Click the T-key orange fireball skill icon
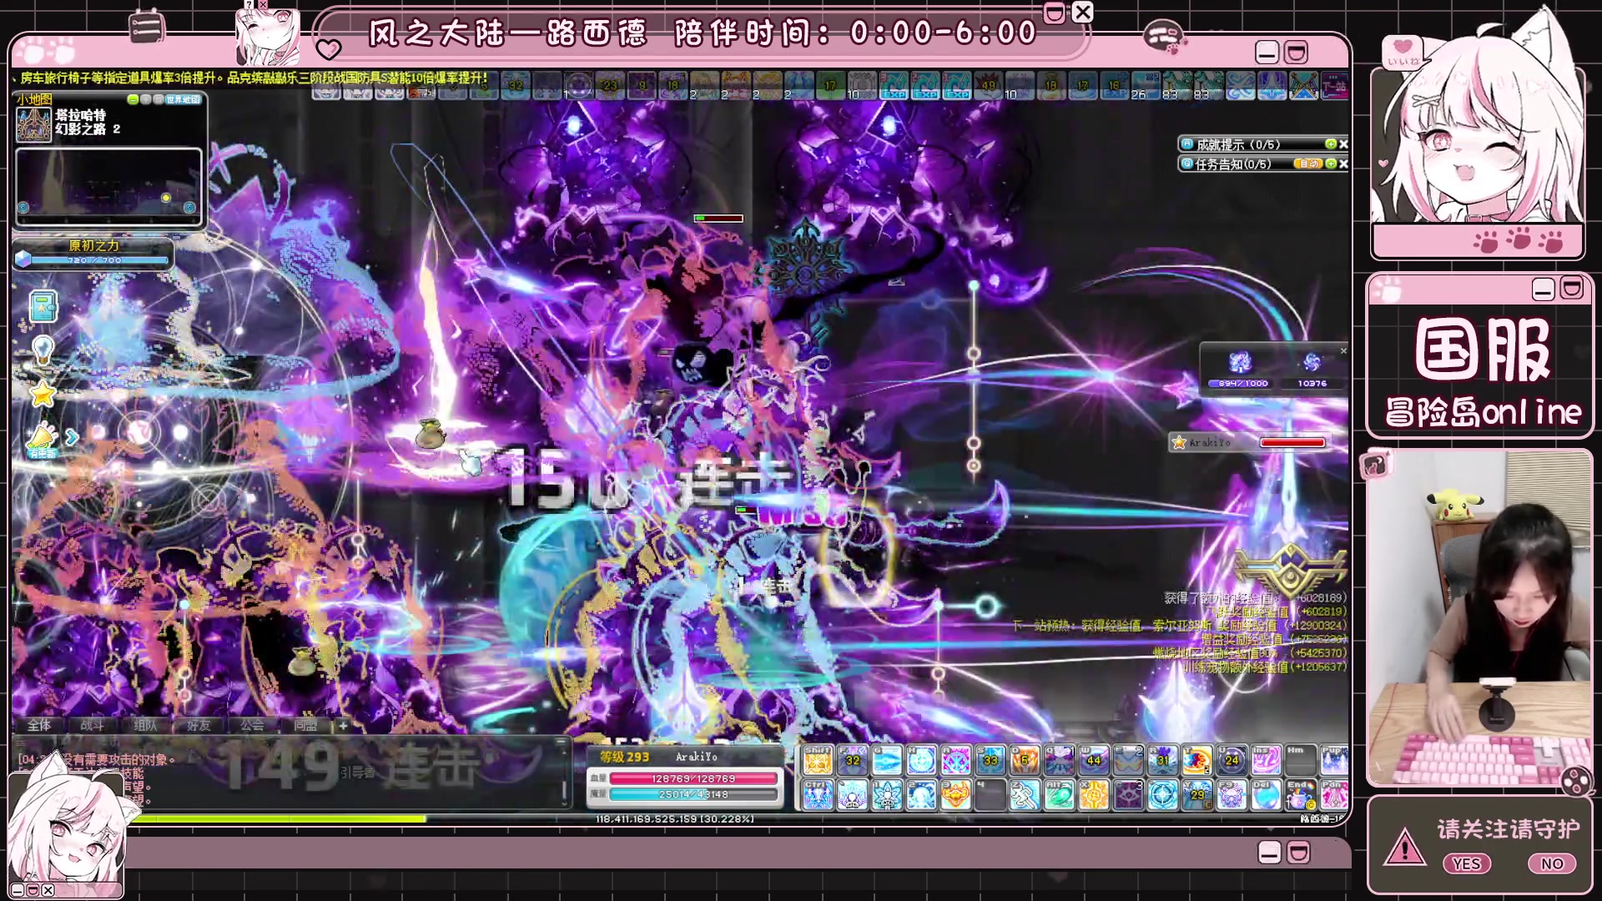This screenshot has width=1602, height=901. (x=1196, y=760)
